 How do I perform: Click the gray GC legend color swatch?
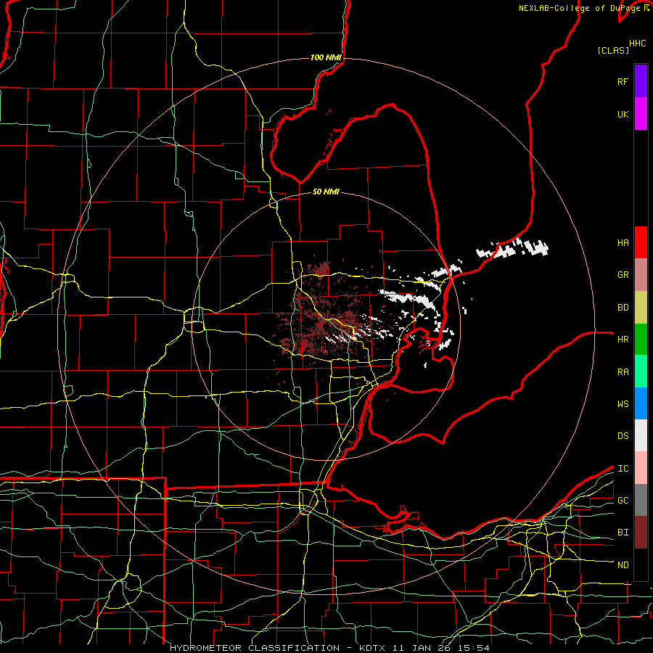pyautogui.click(x=641, y=500)
